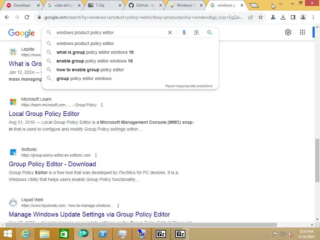Start voice search with microphone icon
This screenshot has width=320, height=240.
(184, 32)
